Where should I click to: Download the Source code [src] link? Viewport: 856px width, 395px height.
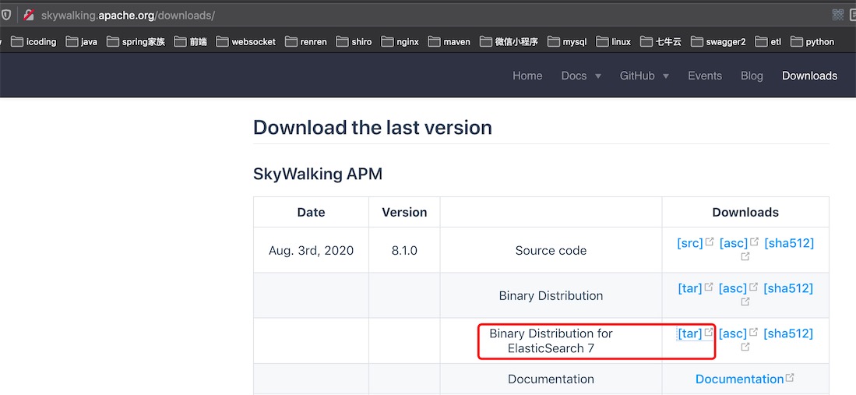690,243
